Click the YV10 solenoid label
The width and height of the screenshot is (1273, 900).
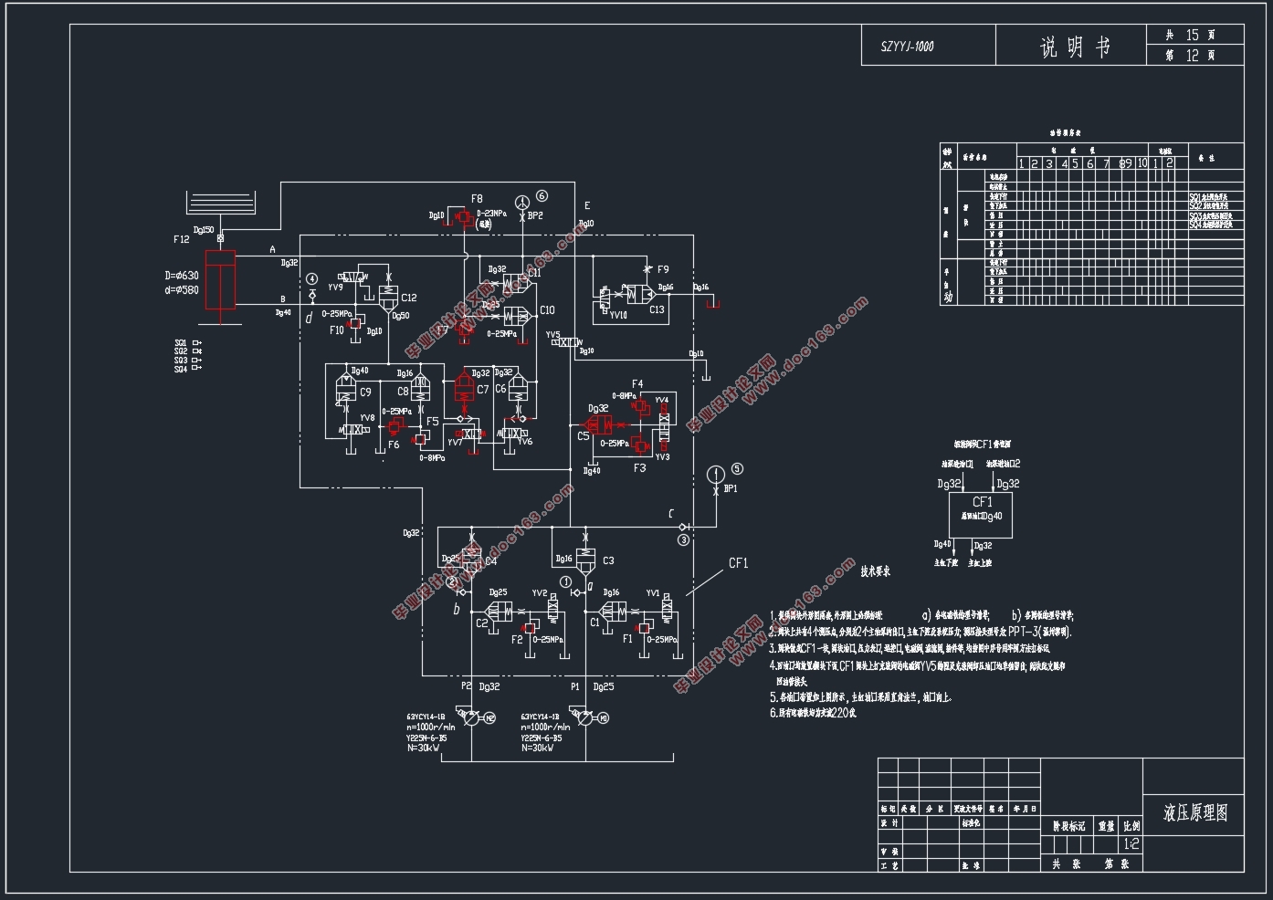pos(618,315)
